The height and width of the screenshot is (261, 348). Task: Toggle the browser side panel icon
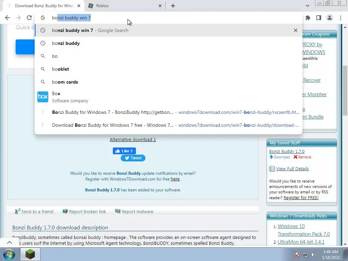click(x=319, y=18)
